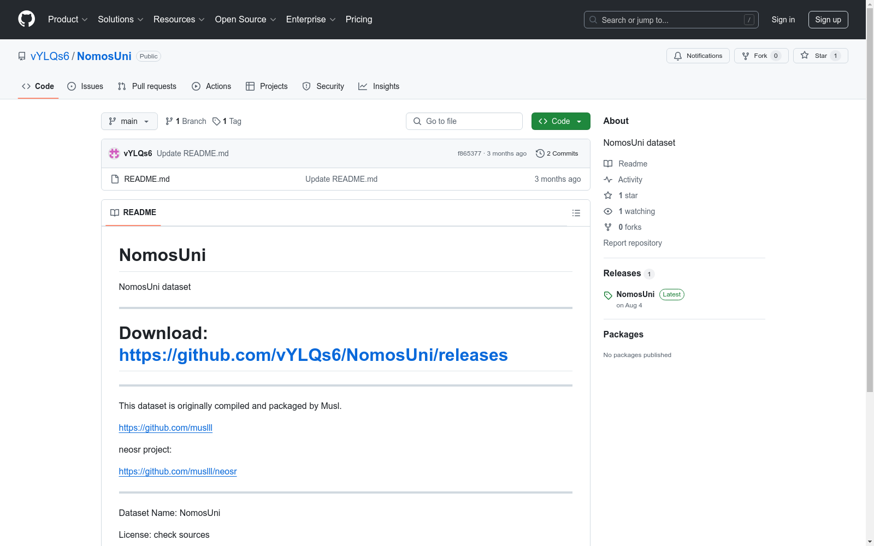Click the README.md file icon
874x546 pixels.
115,179
